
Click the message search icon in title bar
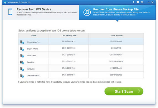[142, 2]
